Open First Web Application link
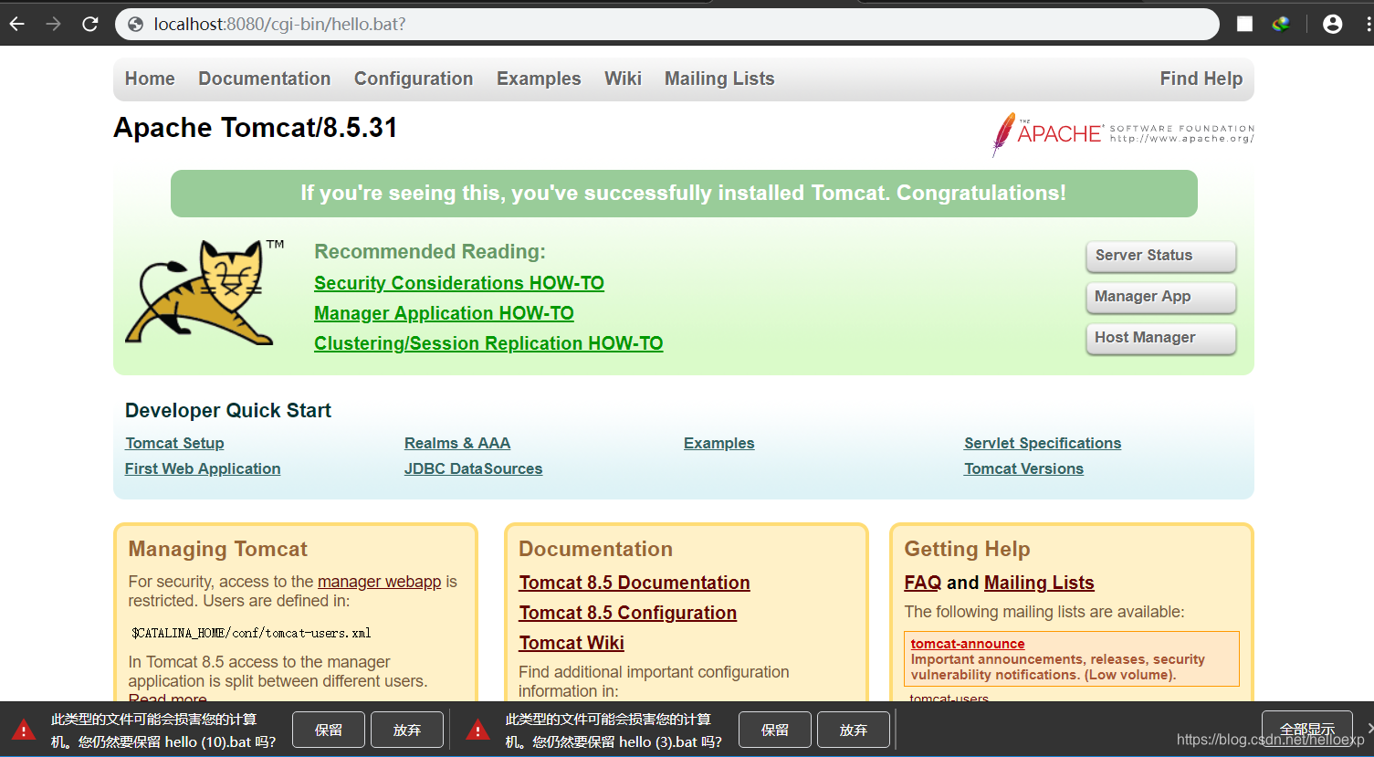The width and height of the screenshot is (1374, 757). (x=203, y=468)
